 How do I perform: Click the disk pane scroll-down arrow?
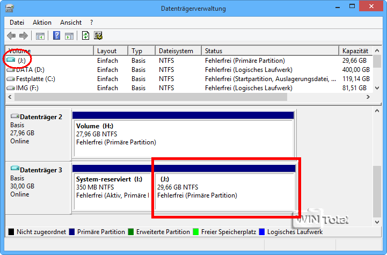pyautogui.click(x=377, y=222)
